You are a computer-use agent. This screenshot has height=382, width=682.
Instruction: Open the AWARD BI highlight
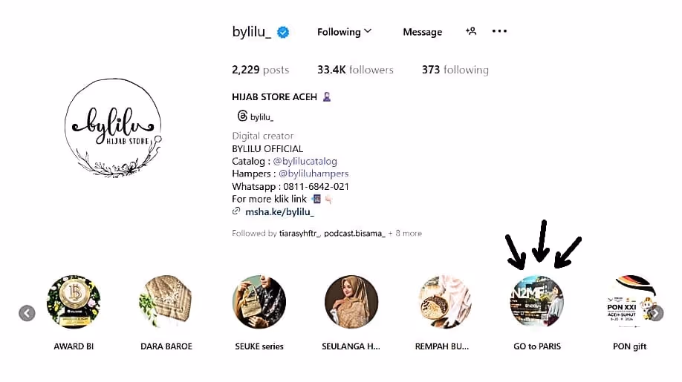tap(74, 302)
